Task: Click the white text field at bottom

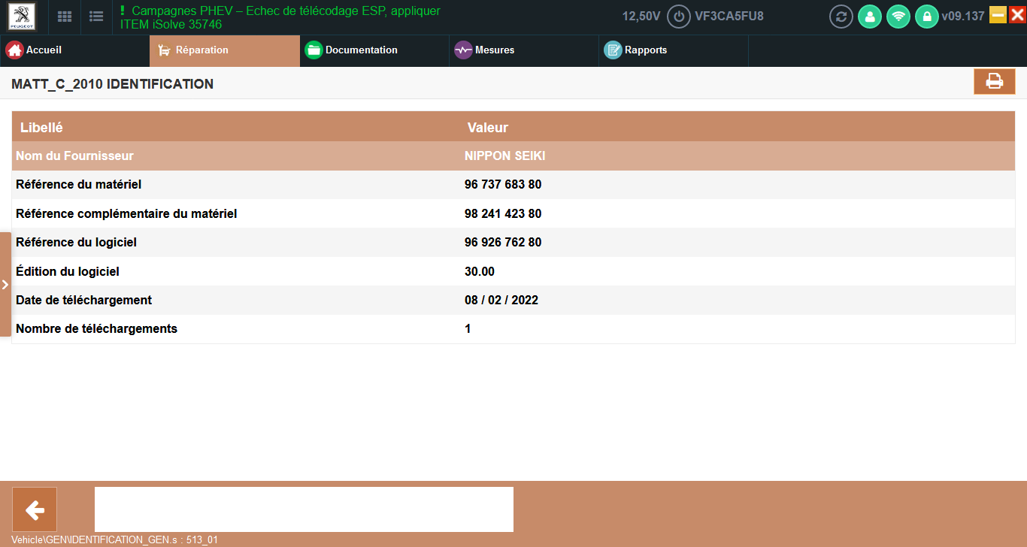Action: coord(304,509)
